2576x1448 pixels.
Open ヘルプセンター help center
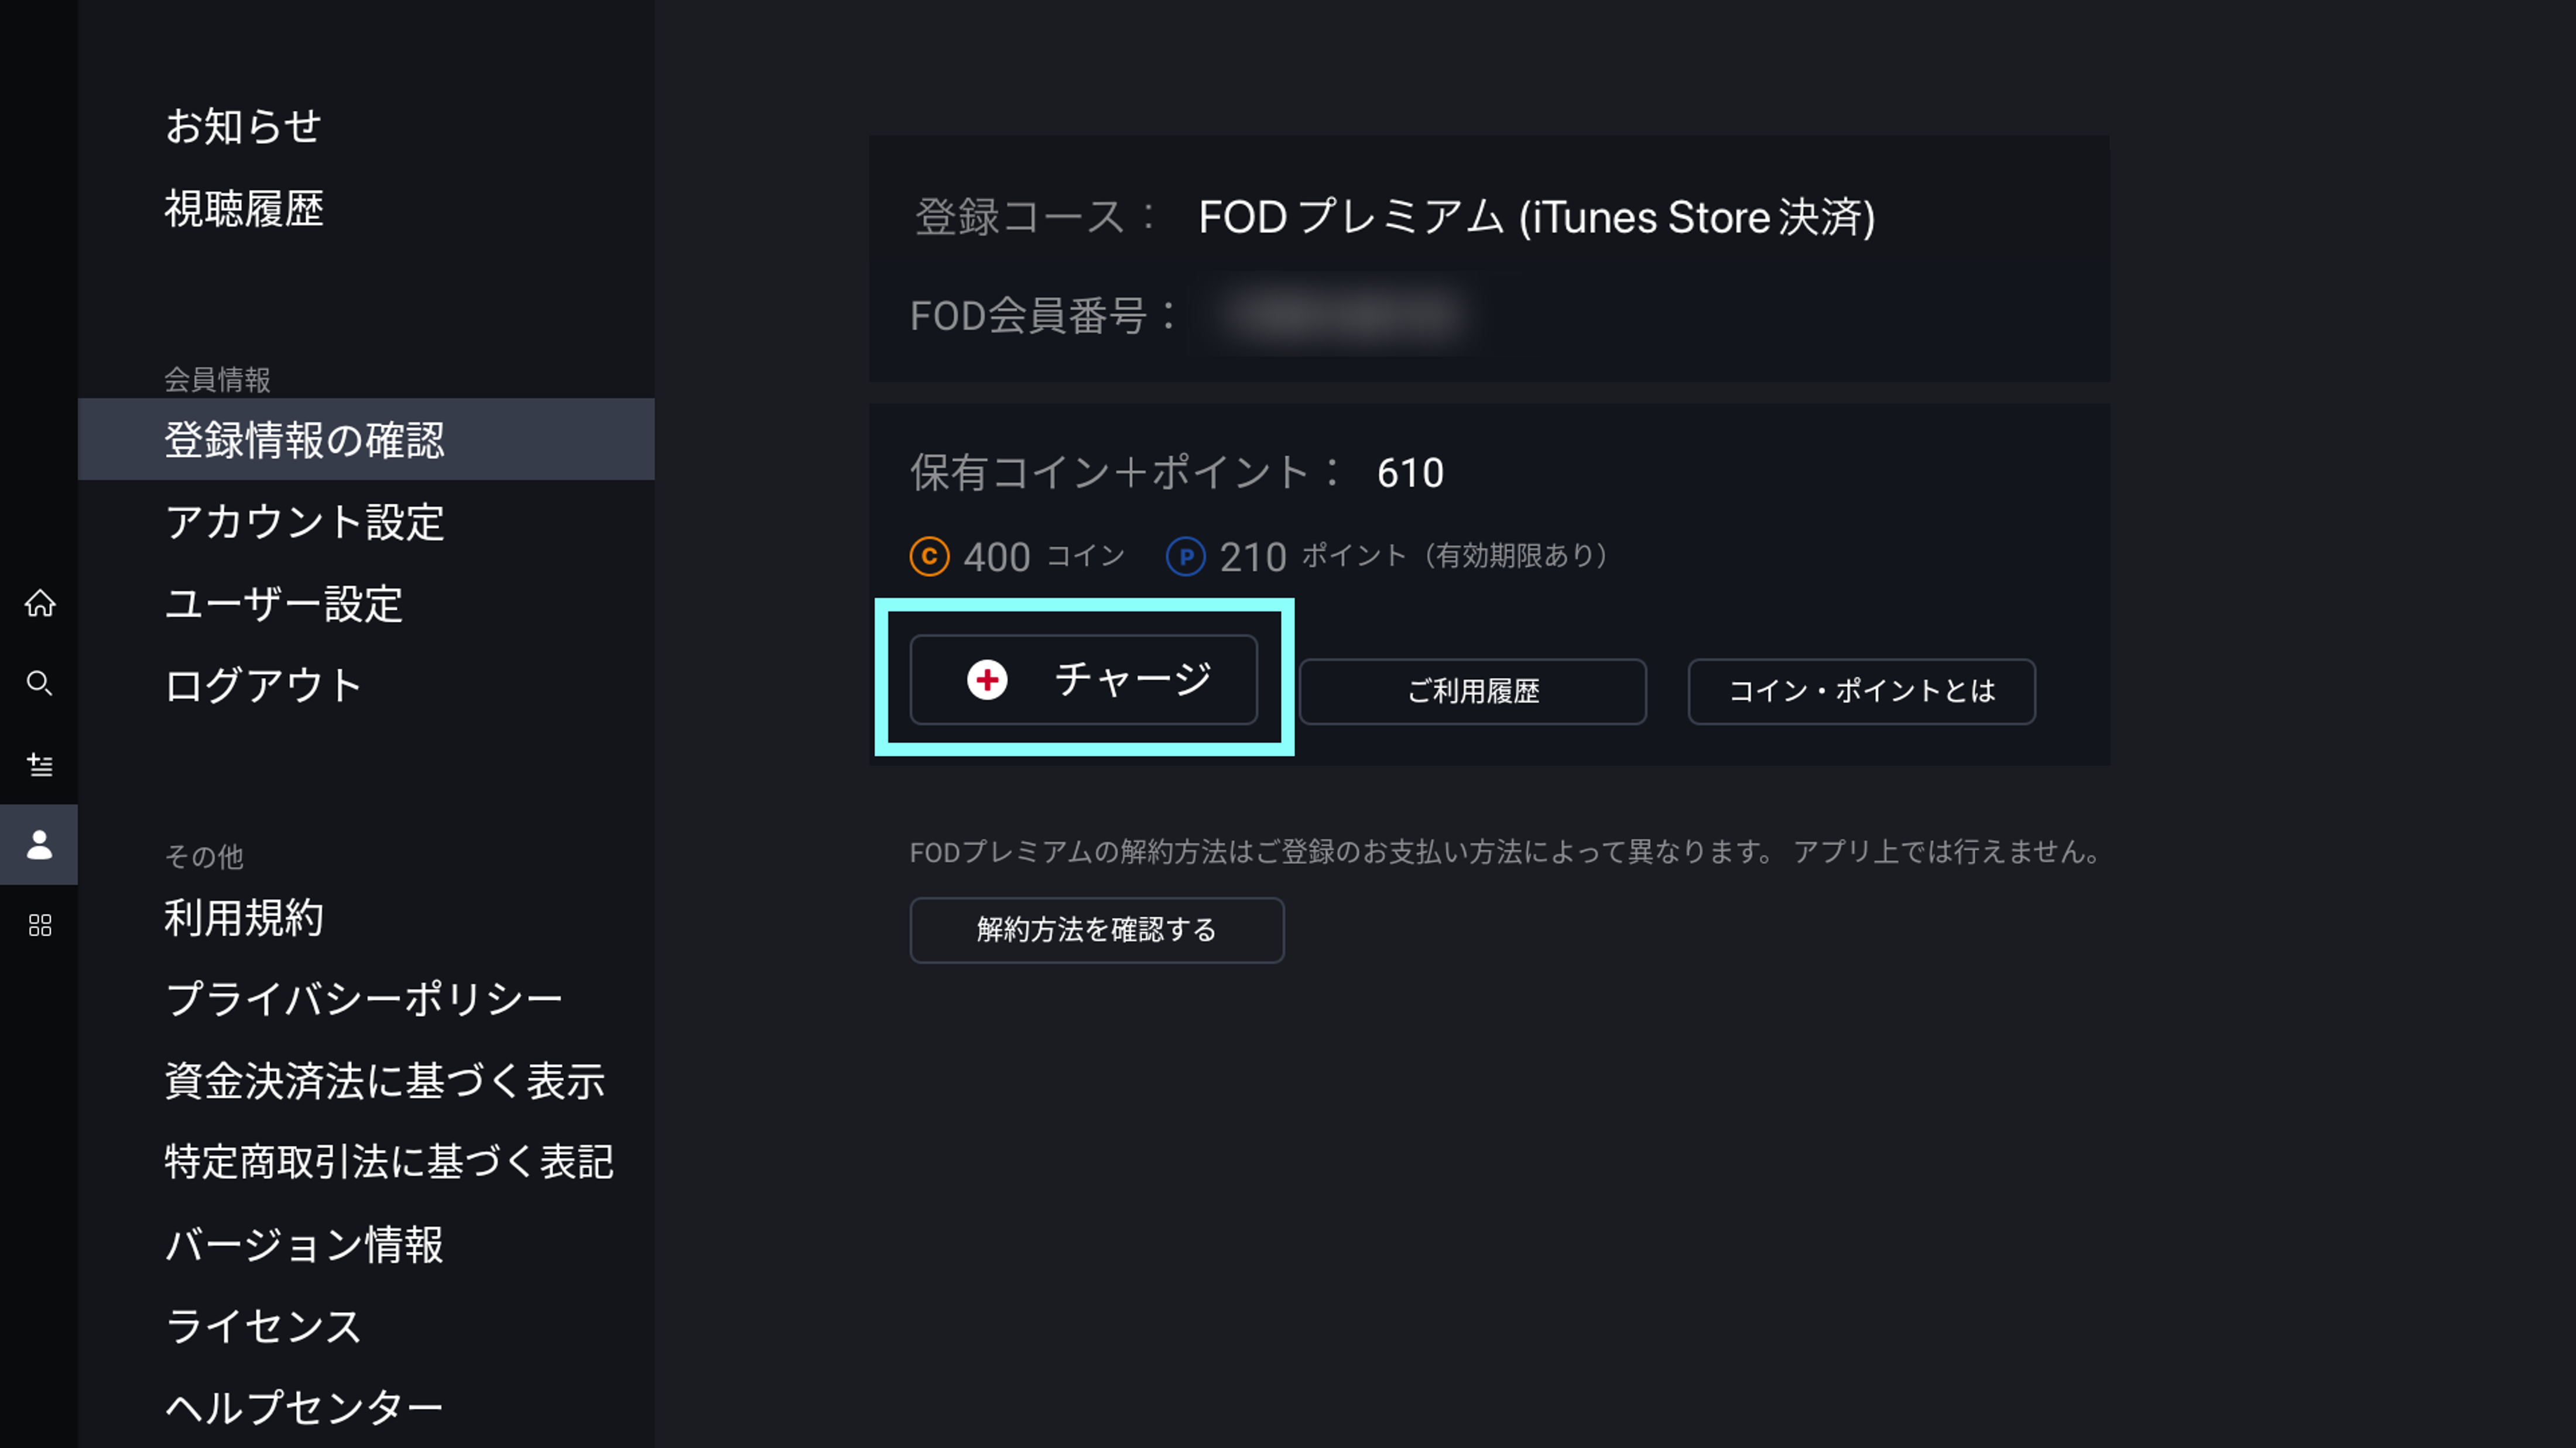(x=304, y=1408)
